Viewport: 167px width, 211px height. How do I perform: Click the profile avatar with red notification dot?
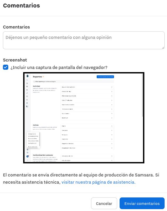pyautogui.click(x=28, y=156)
